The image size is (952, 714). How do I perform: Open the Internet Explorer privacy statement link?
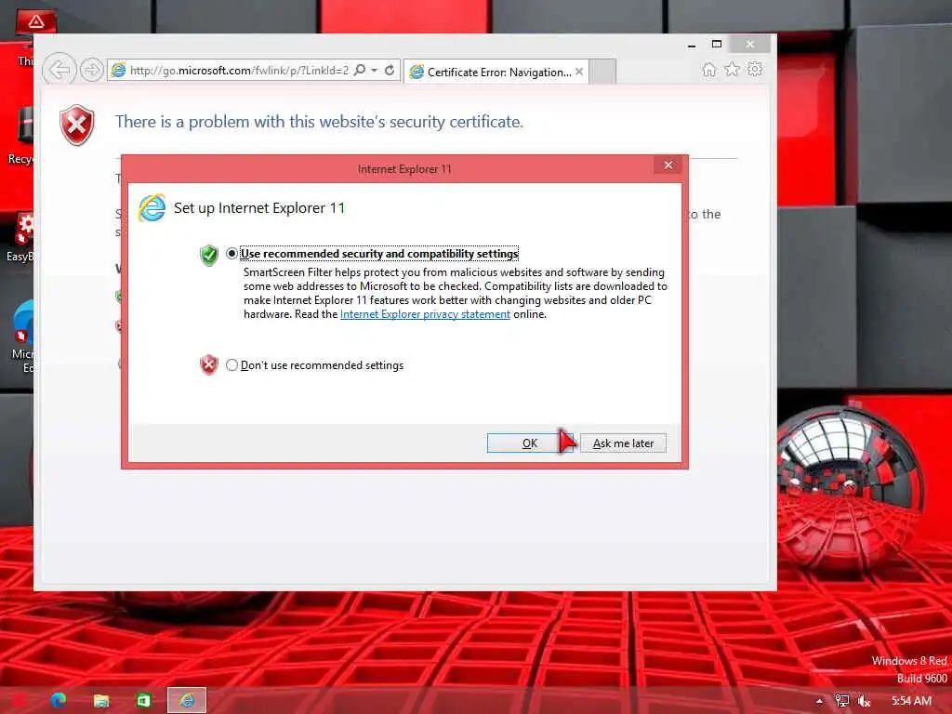[x=425, y=314]
